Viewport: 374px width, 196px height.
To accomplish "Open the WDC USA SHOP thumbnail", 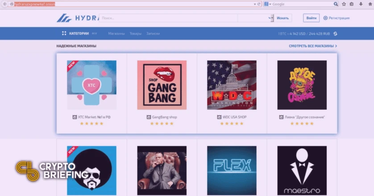I will point(232,85).
